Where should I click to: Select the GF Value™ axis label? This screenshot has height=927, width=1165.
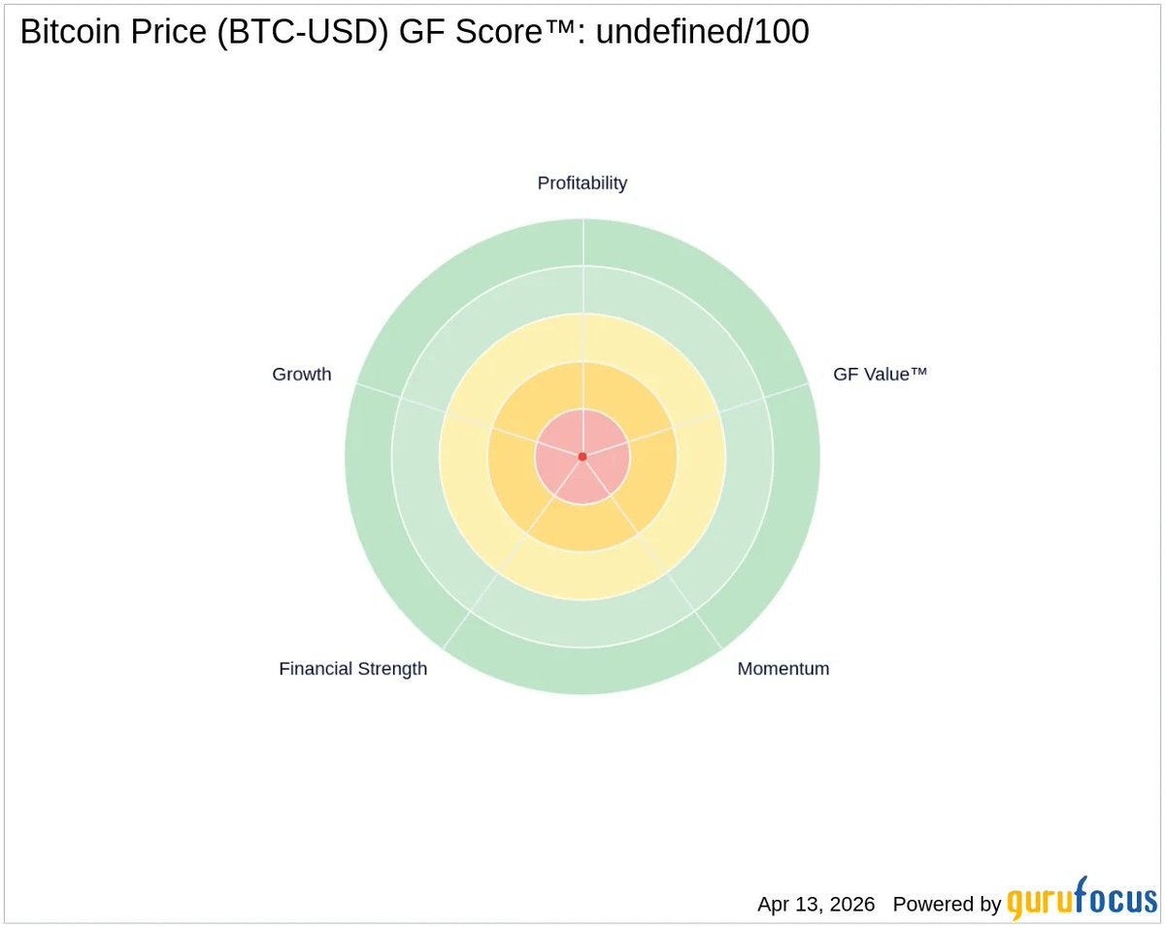point(881,374)
